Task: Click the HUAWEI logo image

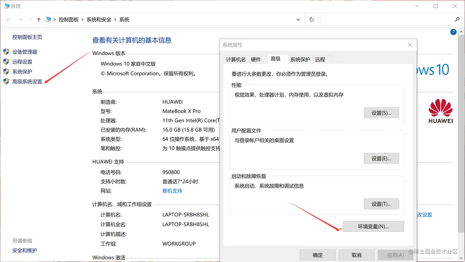Action: tap(441, 111)
